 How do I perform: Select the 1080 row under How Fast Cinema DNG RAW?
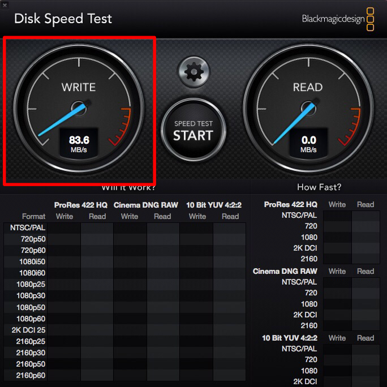click(341, 304)
